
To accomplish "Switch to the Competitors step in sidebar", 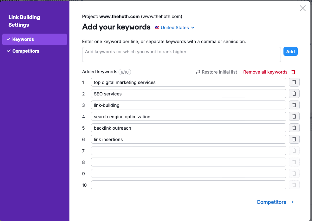I will click(25, 51).
